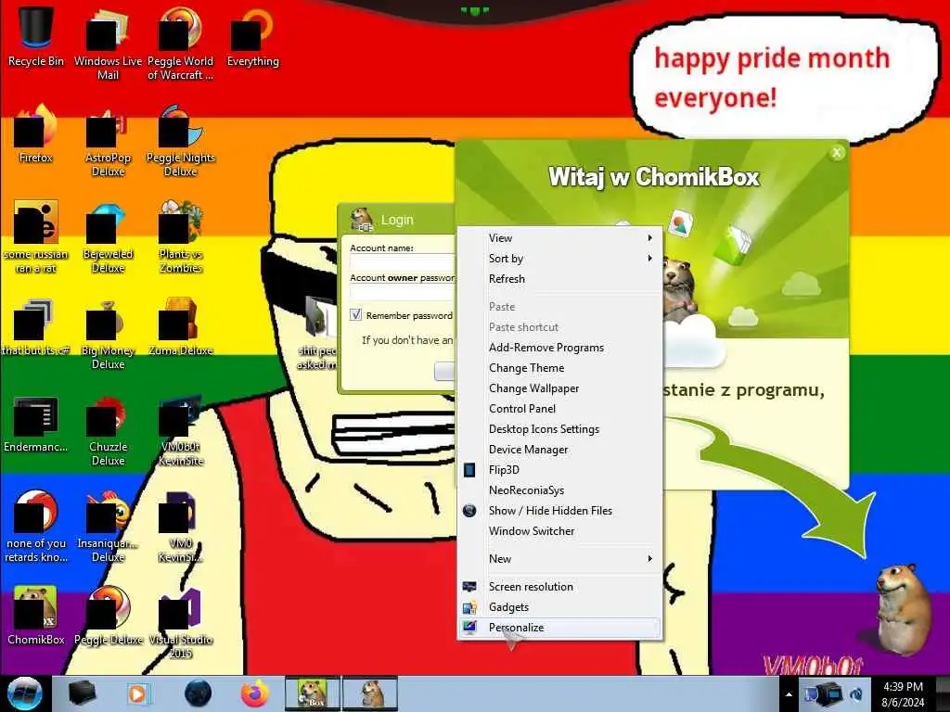
Task: Open Peggle World of Warcraft desktop icon
Action: [181, 44]
